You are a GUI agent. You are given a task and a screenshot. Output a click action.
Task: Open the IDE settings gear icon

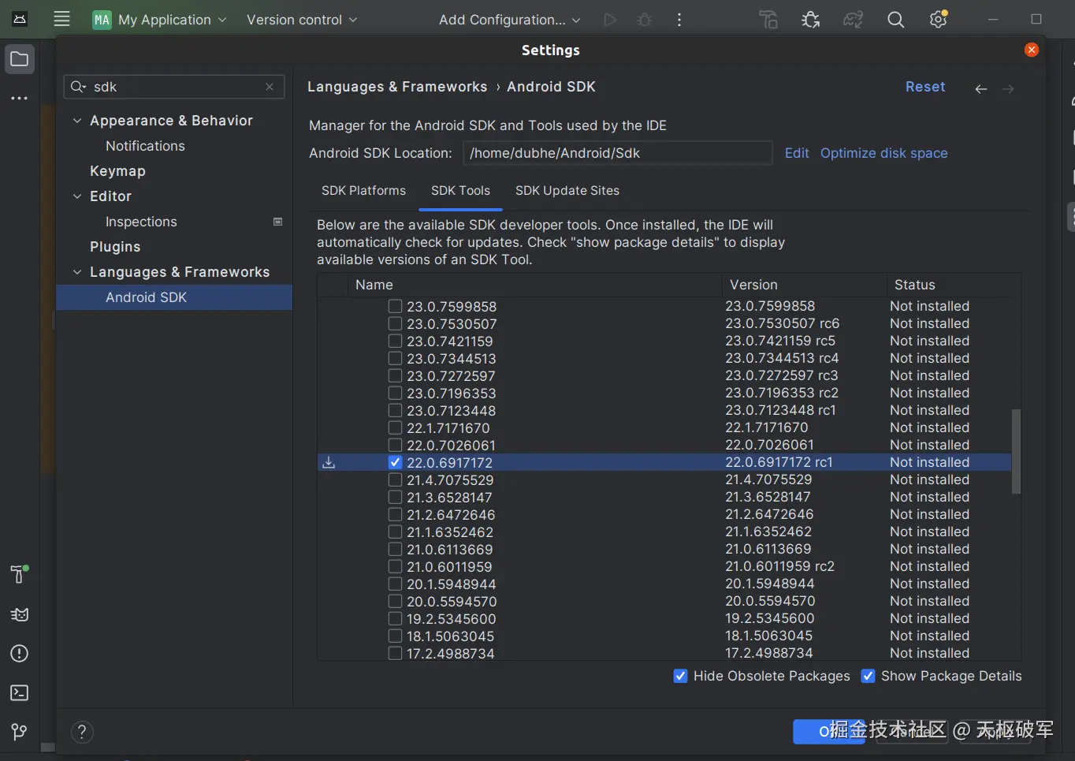[x=938, y=20]
